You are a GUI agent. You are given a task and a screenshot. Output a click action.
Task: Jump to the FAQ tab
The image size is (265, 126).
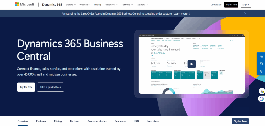[137, 121]
